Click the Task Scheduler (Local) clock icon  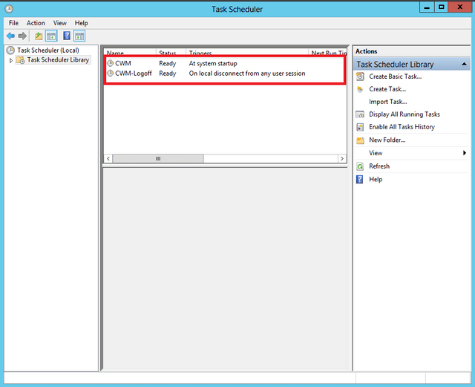pyautogui.click(x=10, y=50)
